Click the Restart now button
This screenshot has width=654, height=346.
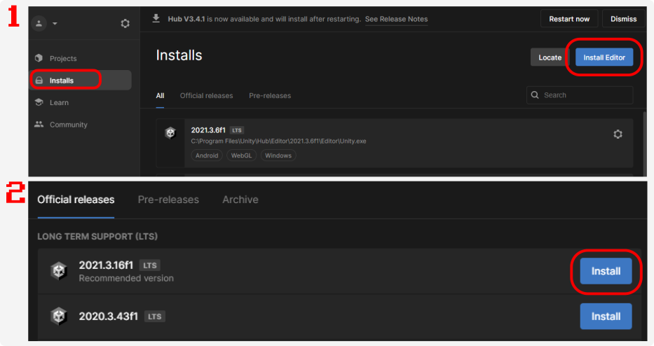pyautogui.click(x=569, y=19)
